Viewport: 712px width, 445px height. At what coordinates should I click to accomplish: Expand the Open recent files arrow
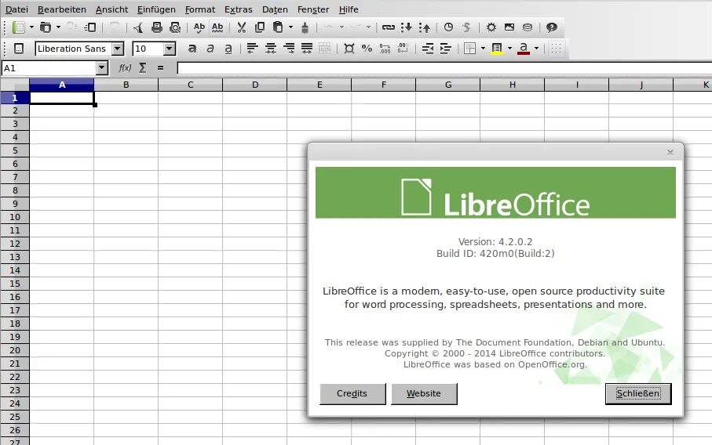58,27
